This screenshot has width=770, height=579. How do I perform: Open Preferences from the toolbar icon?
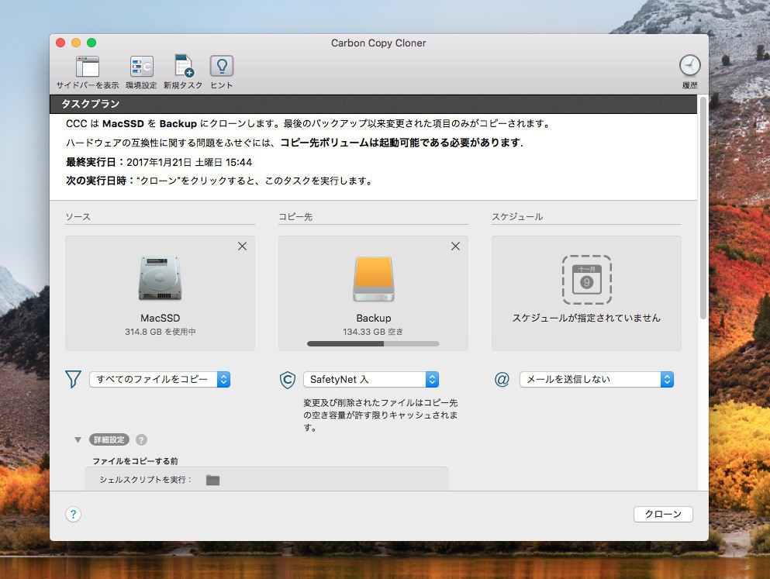pyautogui.click(x=141, y=67)
